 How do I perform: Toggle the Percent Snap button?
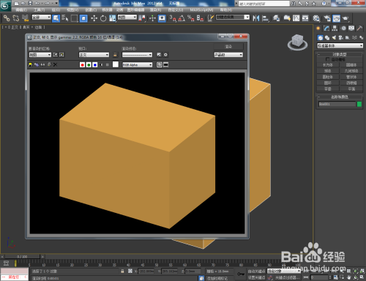click(x=191, y=18)
